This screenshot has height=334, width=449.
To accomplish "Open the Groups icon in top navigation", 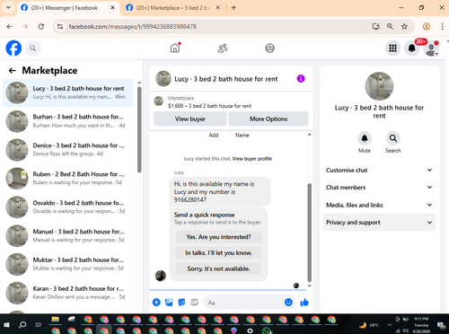I will pos(269,48).
